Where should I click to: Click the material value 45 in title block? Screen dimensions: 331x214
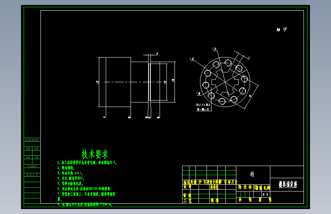click(x=252, y=174)
